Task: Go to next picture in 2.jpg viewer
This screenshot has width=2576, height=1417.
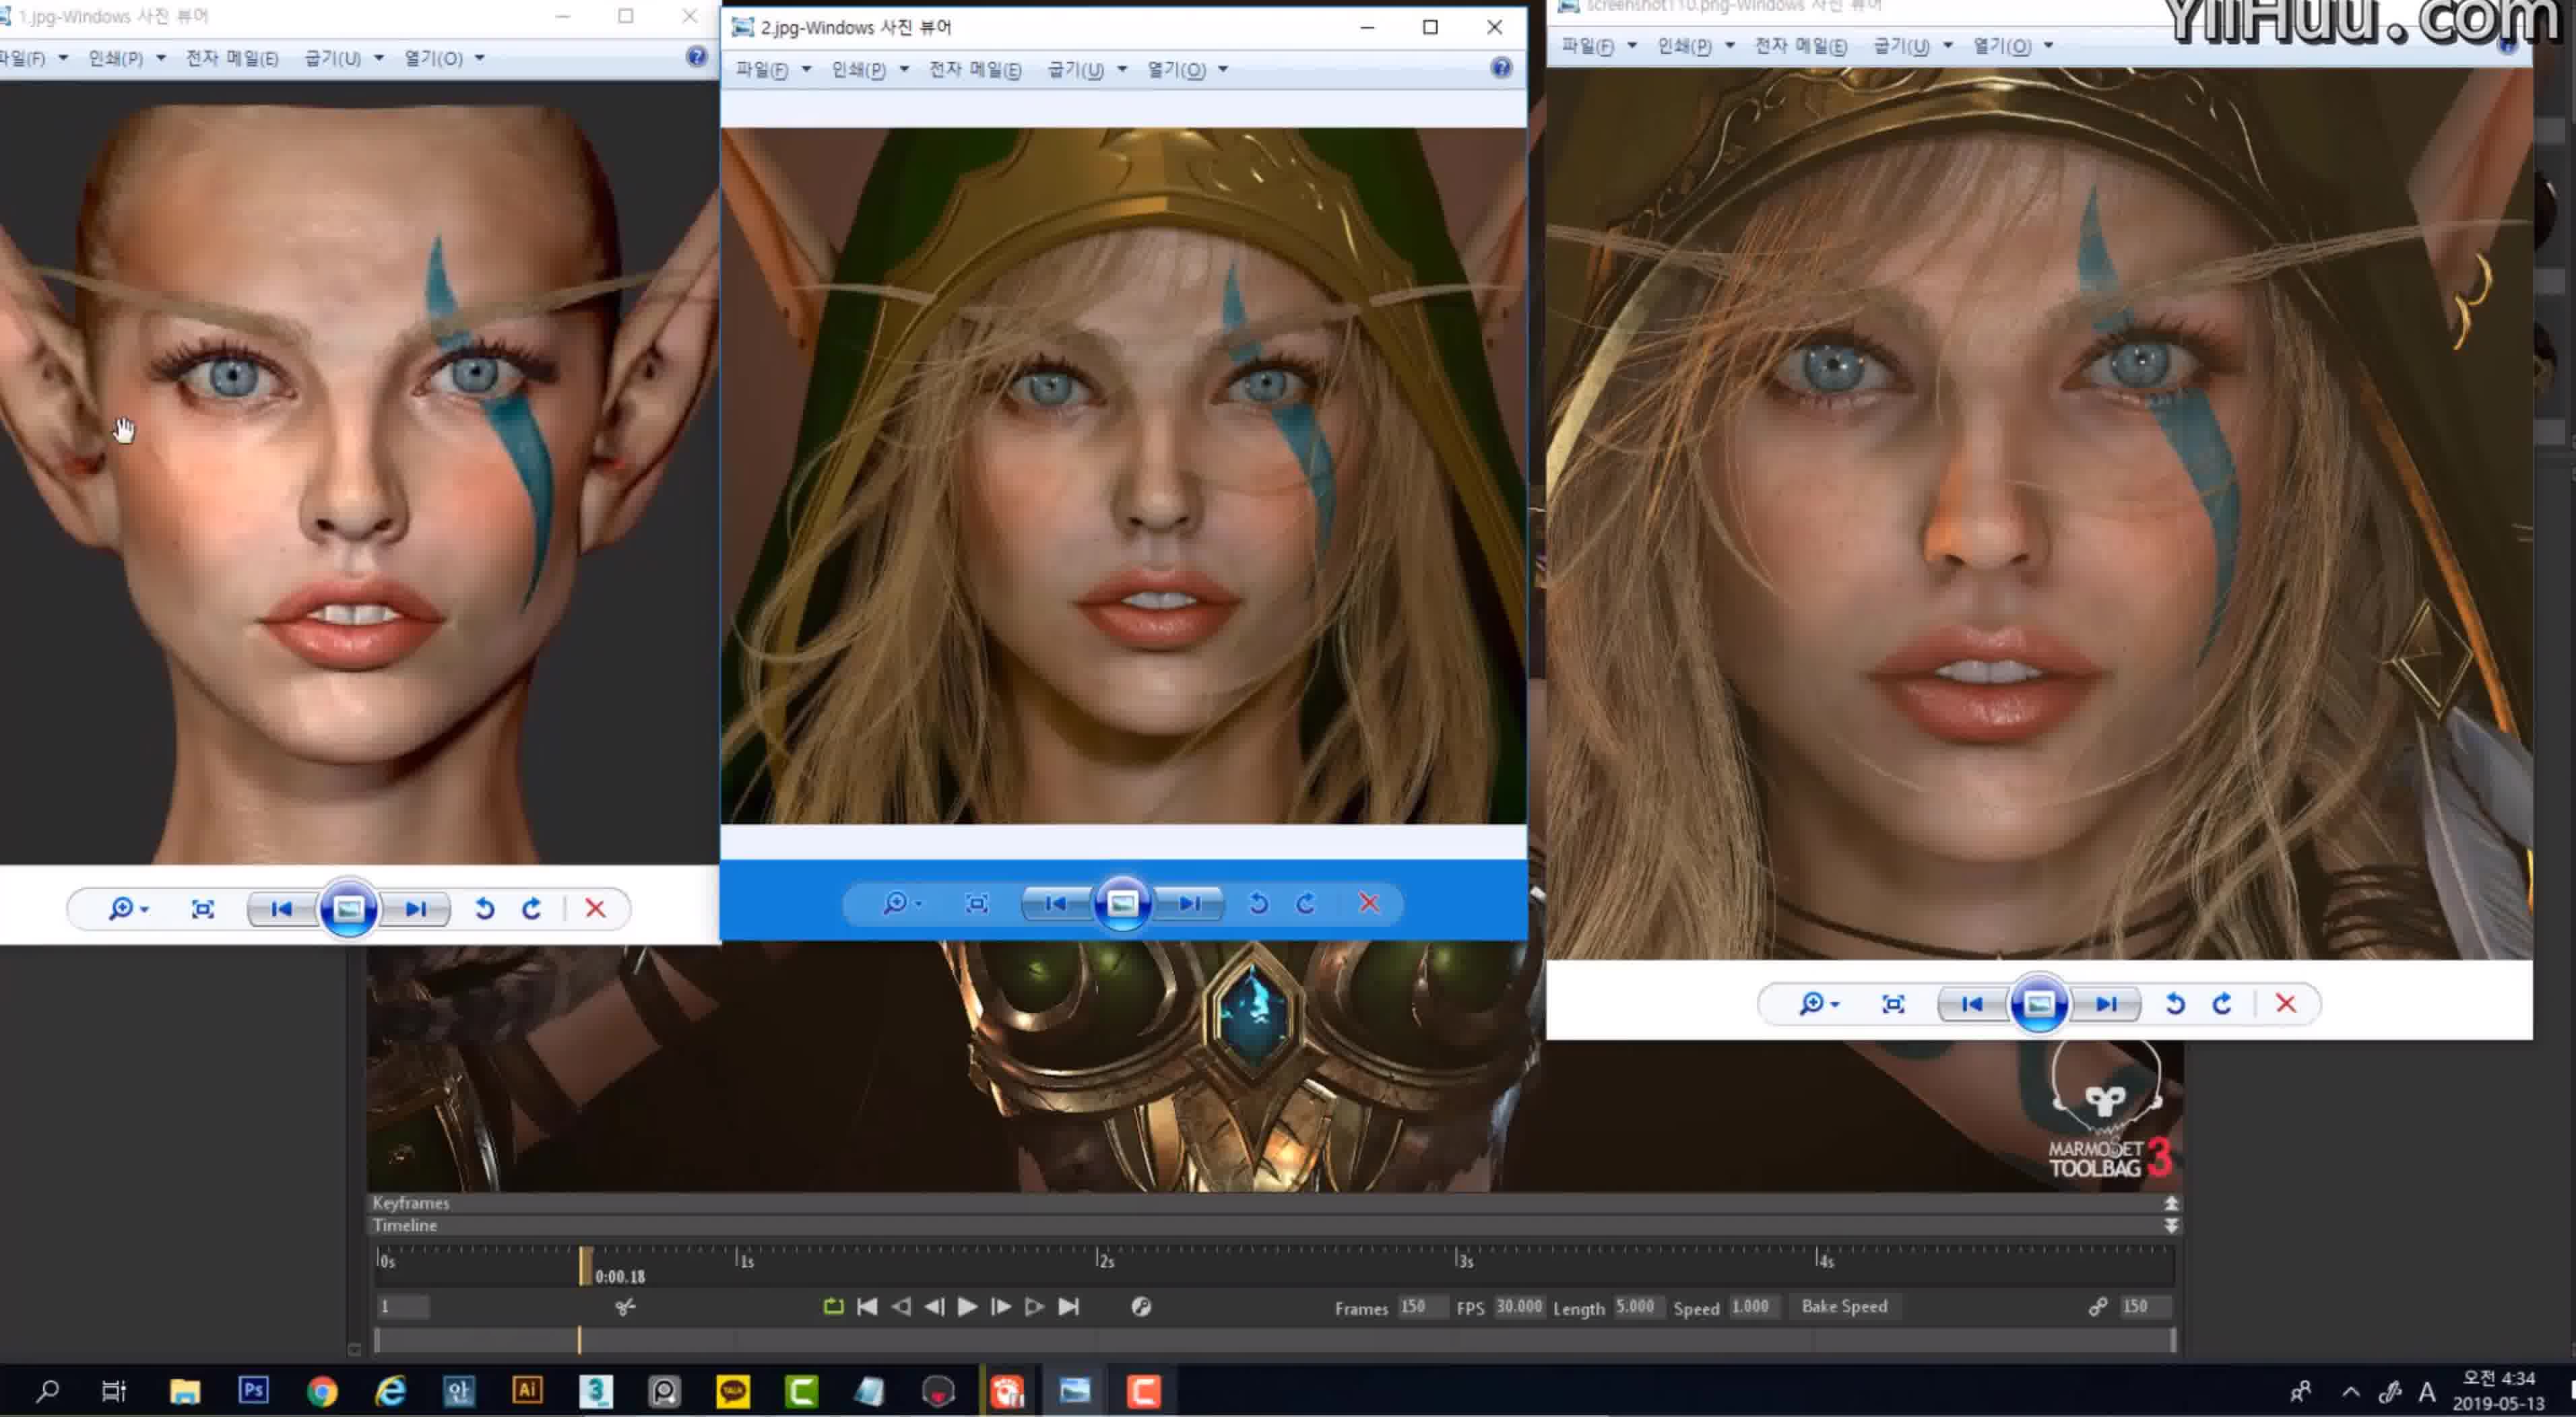Action: coord(1189,903)
